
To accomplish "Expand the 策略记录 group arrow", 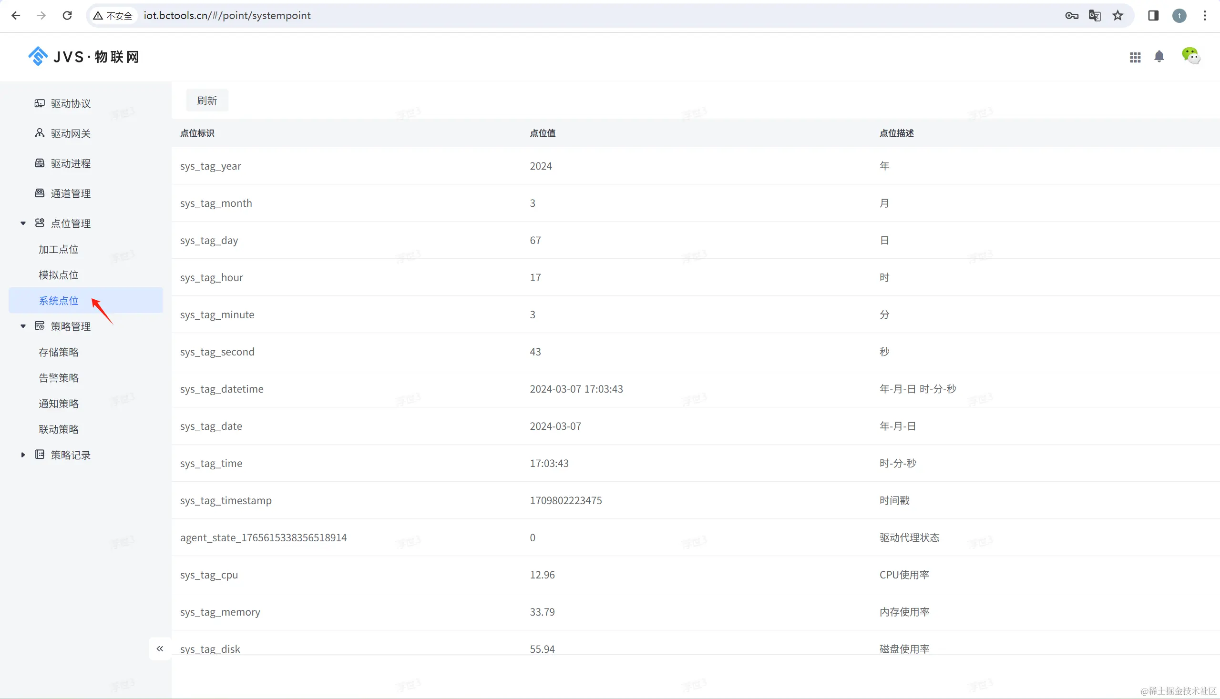I will [x=22, y=455].
